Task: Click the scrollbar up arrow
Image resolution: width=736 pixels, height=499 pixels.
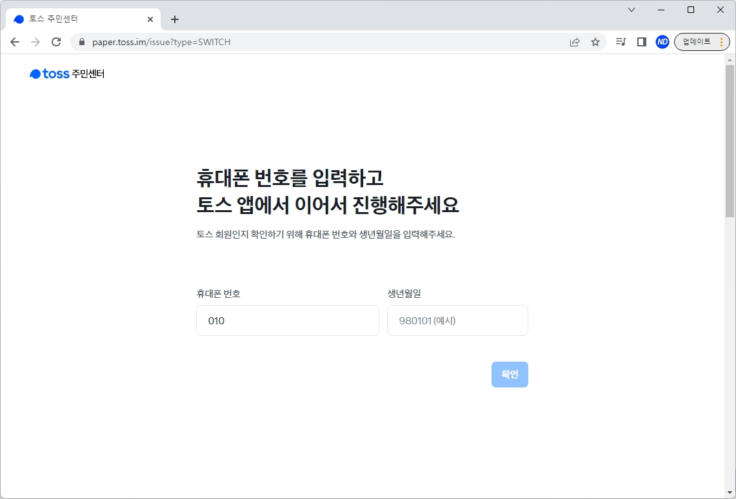Action: click(730, 59)
